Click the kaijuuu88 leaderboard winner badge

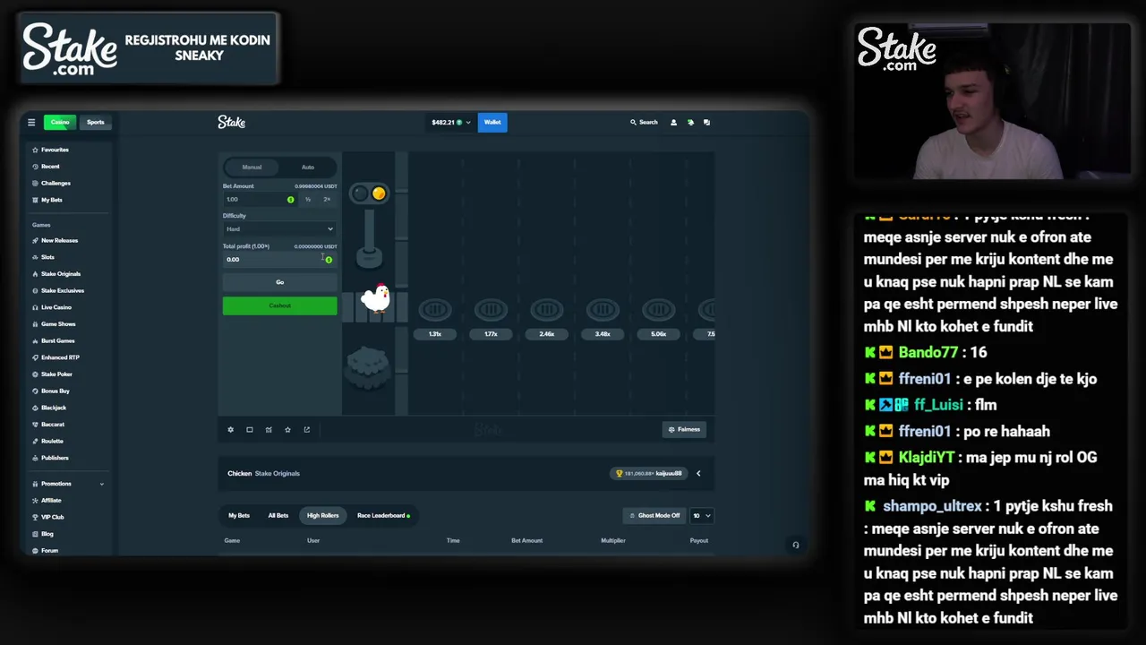click(x=650, y=473)
